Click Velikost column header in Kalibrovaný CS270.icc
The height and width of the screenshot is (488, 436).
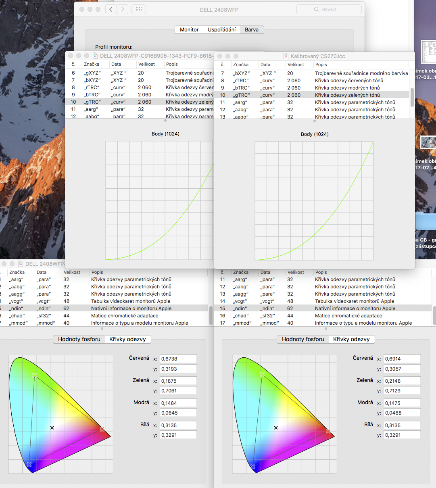[296, 65]
